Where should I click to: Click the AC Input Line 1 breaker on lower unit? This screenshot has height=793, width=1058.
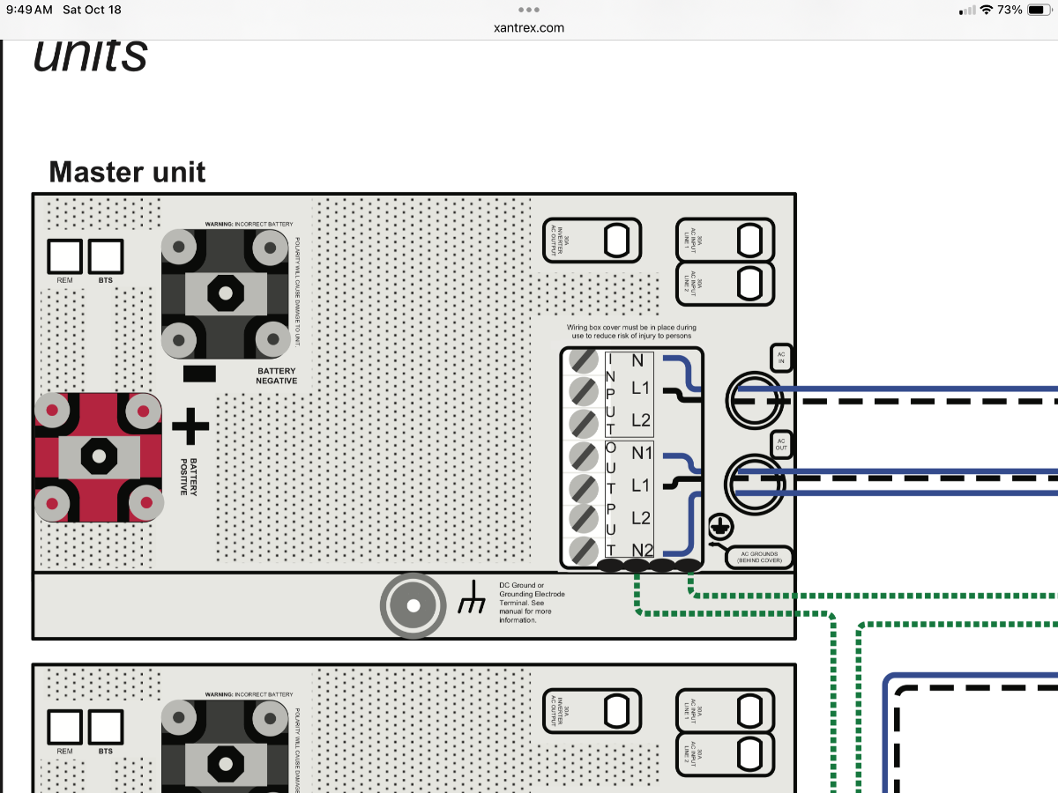pos(725,710)
